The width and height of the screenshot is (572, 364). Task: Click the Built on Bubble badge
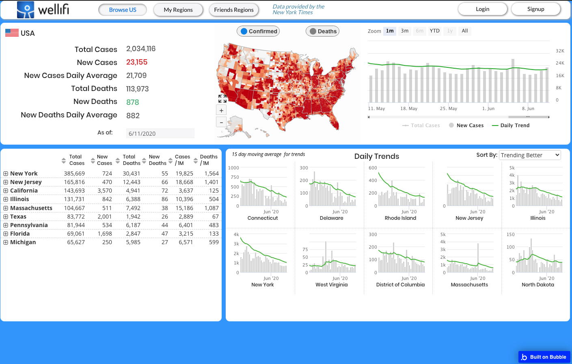544,357
